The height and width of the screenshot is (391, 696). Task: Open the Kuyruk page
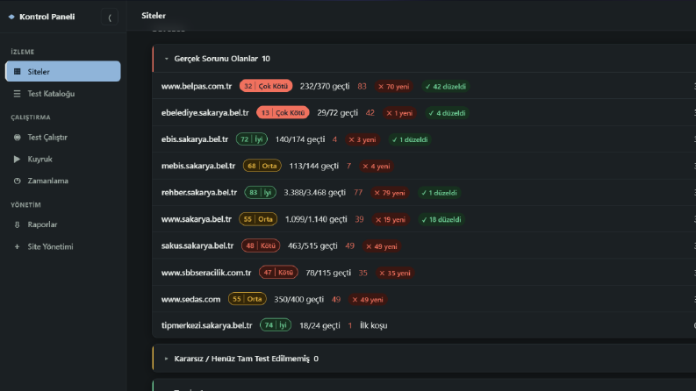coord(63,160)
